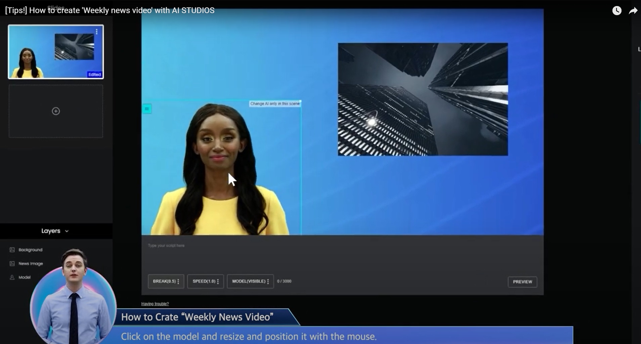
Task: Open the BREAK(0.5) dropdown
Action: tap(166, 281)
